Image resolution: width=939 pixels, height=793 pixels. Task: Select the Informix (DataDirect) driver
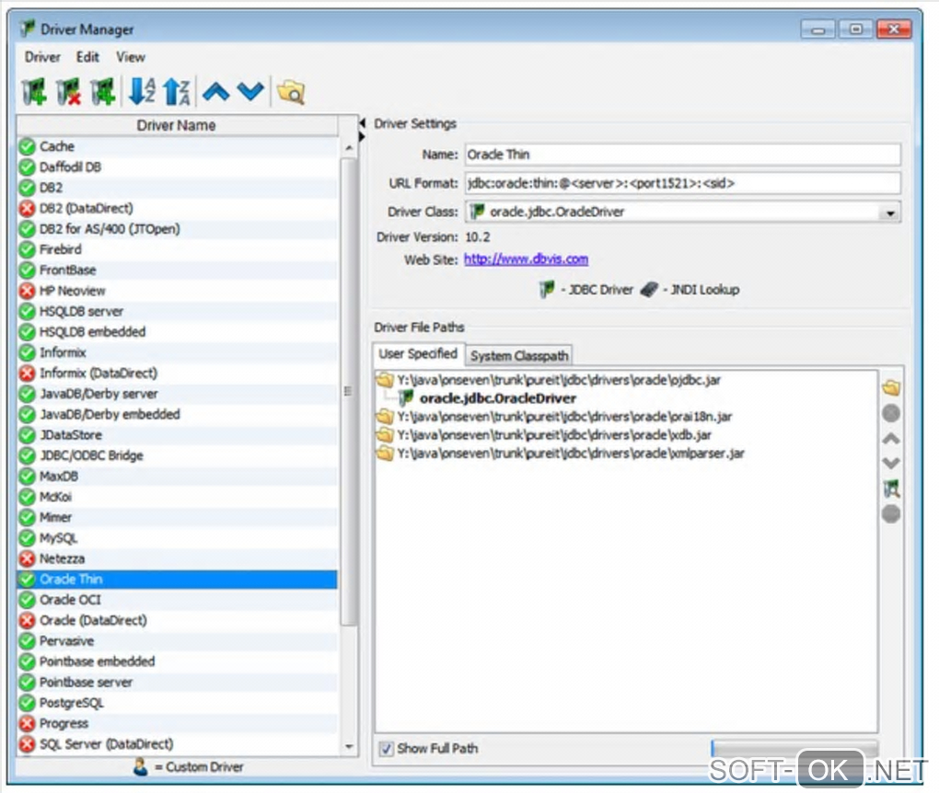[177, 373]
